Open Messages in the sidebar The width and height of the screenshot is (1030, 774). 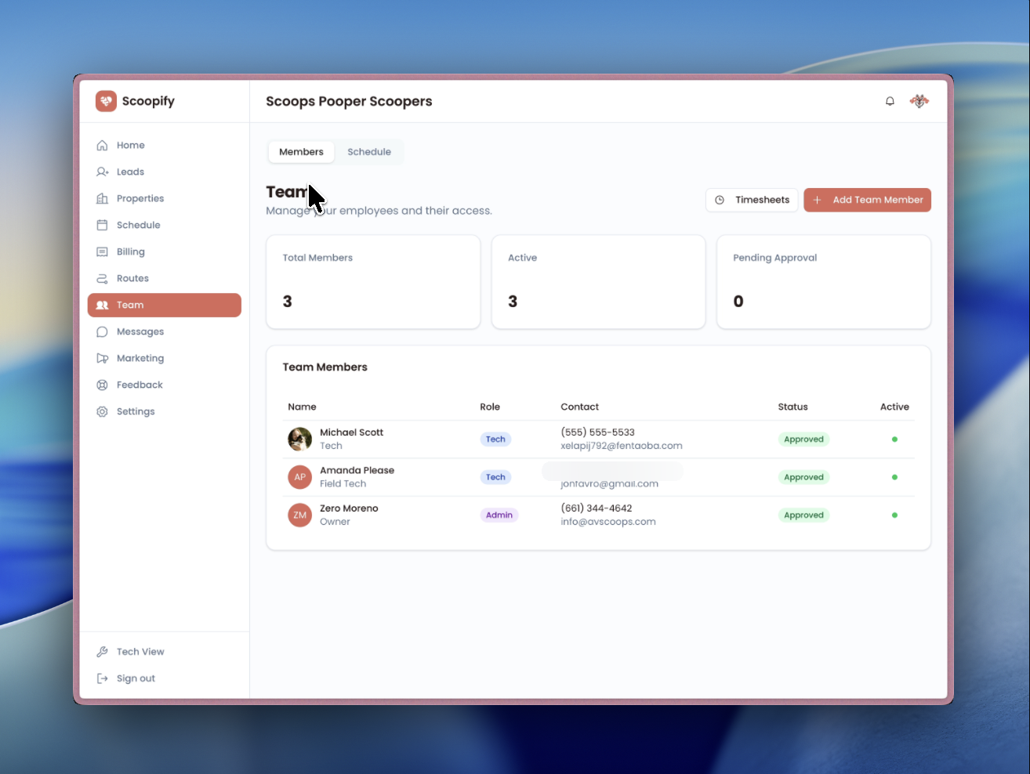[140, 332]
